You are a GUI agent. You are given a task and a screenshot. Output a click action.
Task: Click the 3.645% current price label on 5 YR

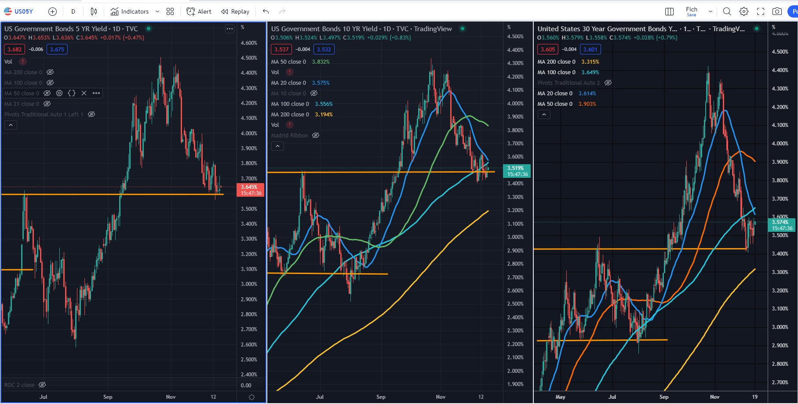251,190
